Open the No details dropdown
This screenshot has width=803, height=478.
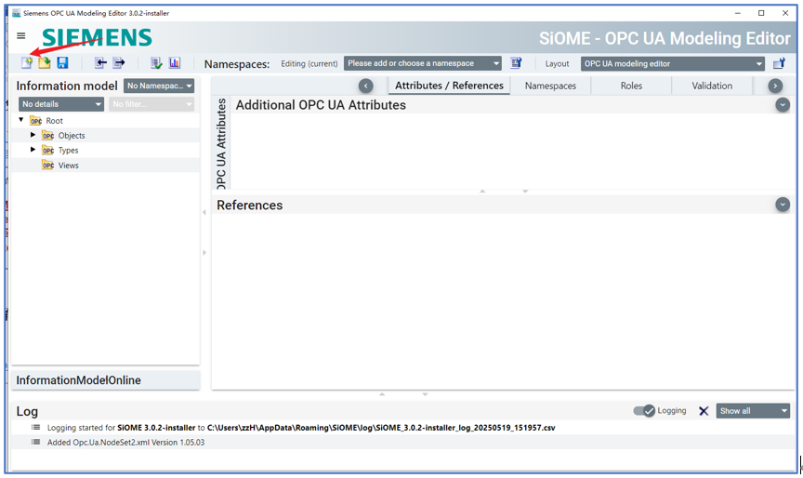pyautogui.click(x=61, y=104)
